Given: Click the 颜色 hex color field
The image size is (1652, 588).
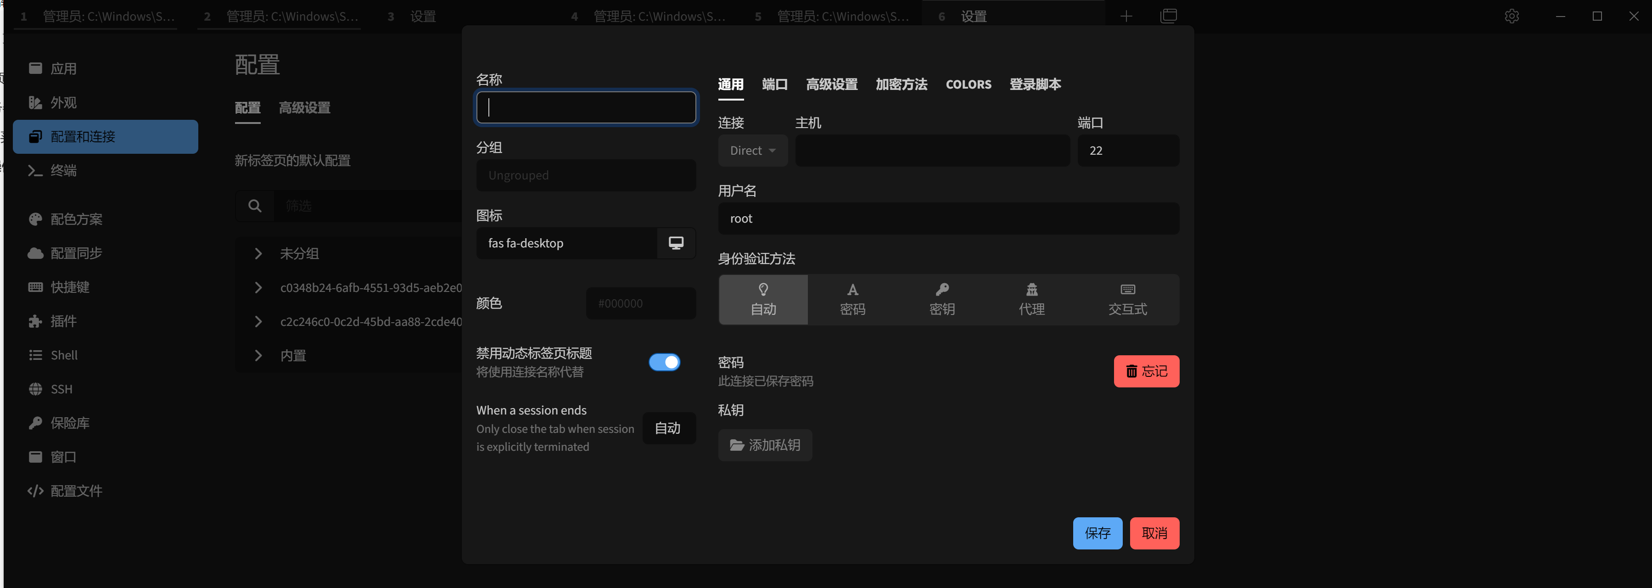Looking at the screenshot, I should pos(641,303).
